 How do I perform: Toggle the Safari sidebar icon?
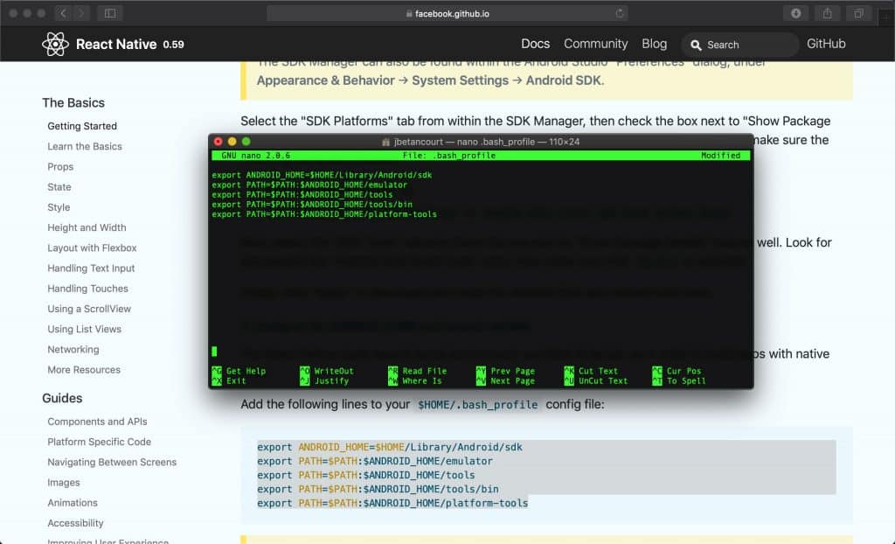(109, 13)
